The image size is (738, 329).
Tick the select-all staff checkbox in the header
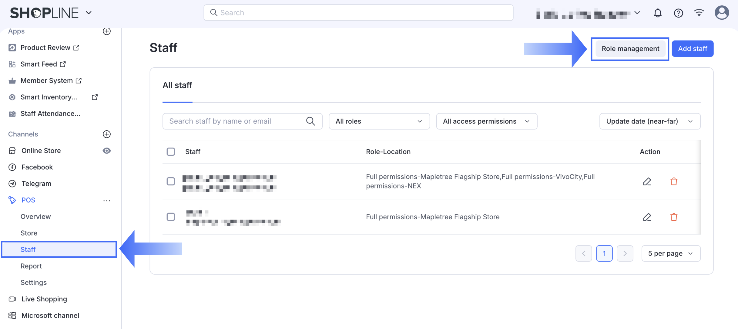point(171,151)
